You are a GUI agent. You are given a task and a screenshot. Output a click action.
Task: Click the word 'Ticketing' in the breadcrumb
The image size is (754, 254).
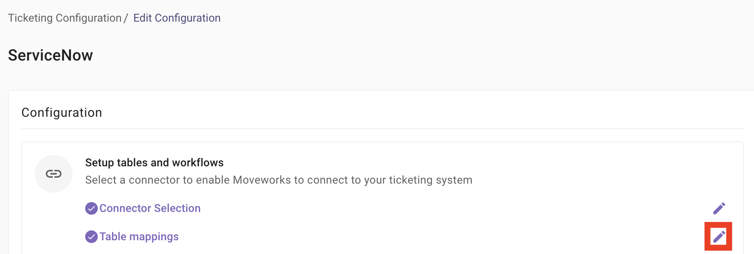(x=30, y=18)
